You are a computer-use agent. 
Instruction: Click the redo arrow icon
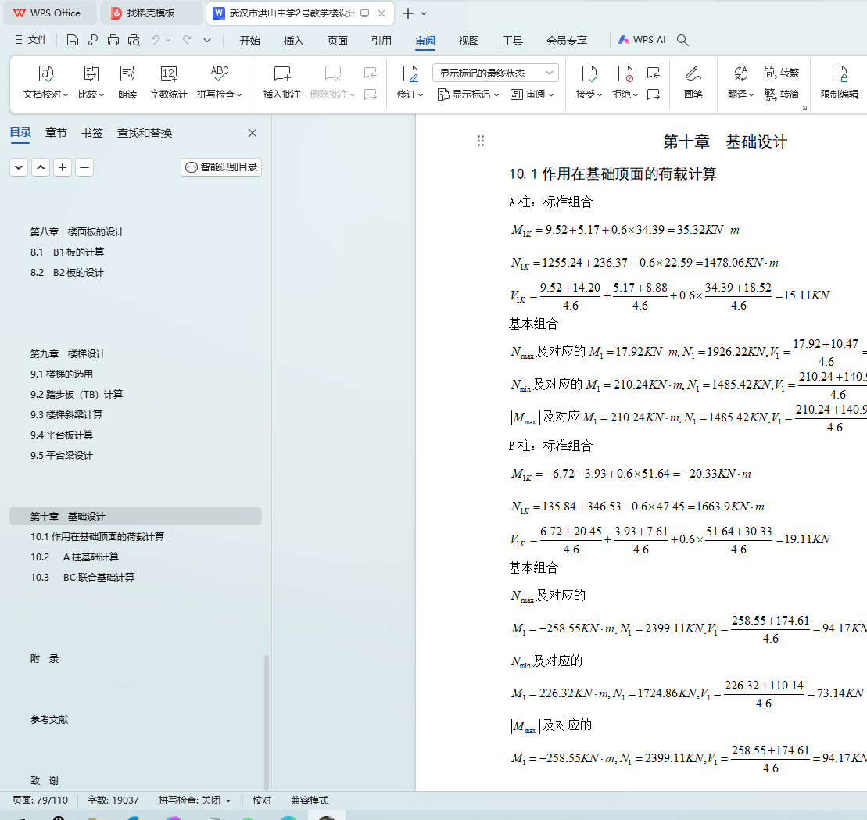(x=187, y=40)
